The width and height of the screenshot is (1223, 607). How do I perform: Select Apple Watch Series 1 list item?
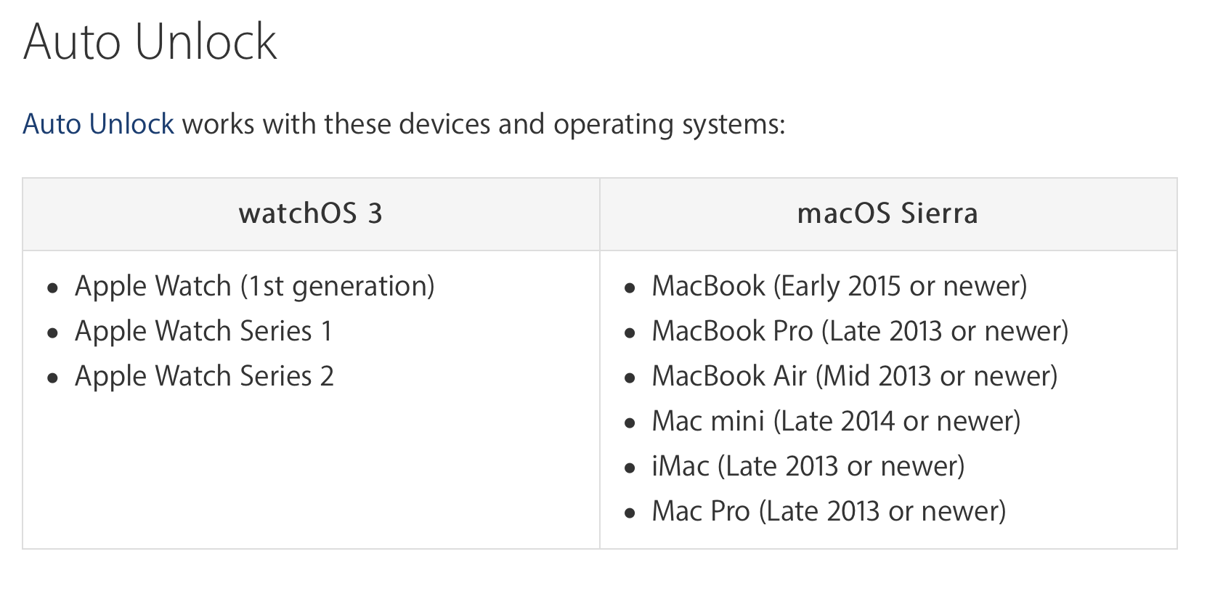pyautogui.click(x=203, y=331)
